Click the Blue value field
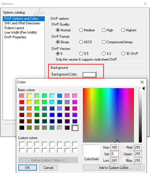Image resolution: width=150 pixels, height=173 pixels. 138,160
